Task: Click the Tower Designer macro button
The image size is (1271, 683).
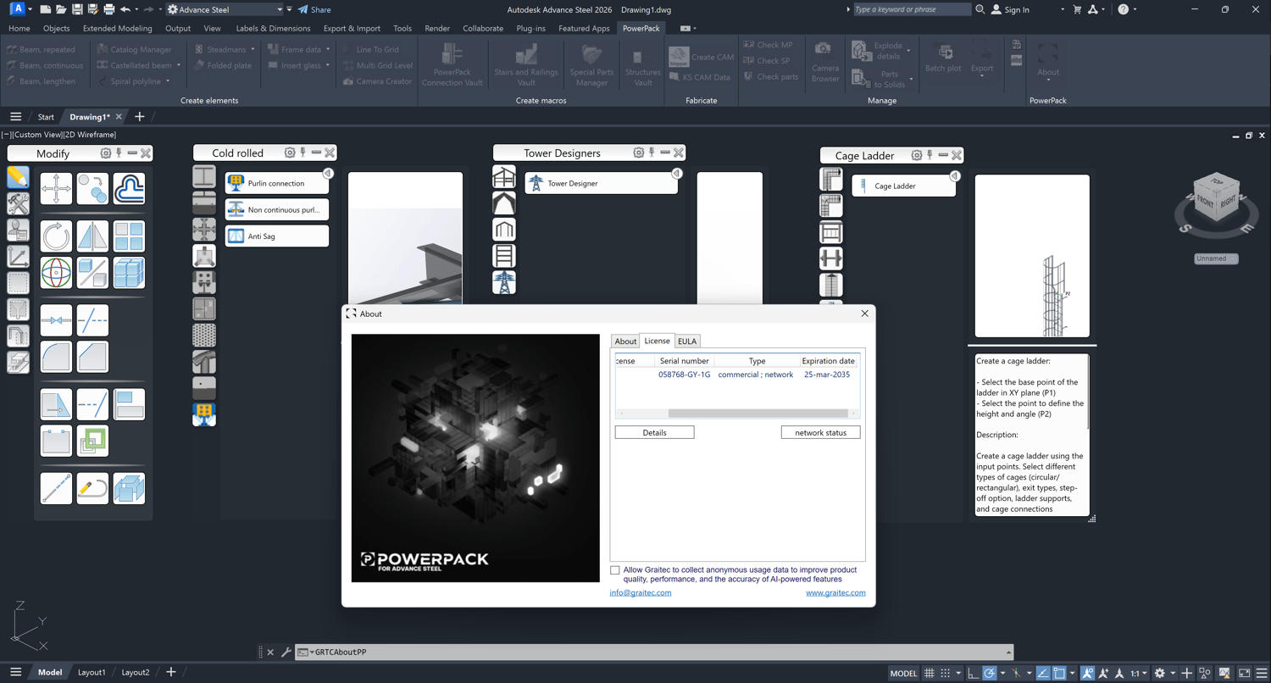Action: coord(601,183)
